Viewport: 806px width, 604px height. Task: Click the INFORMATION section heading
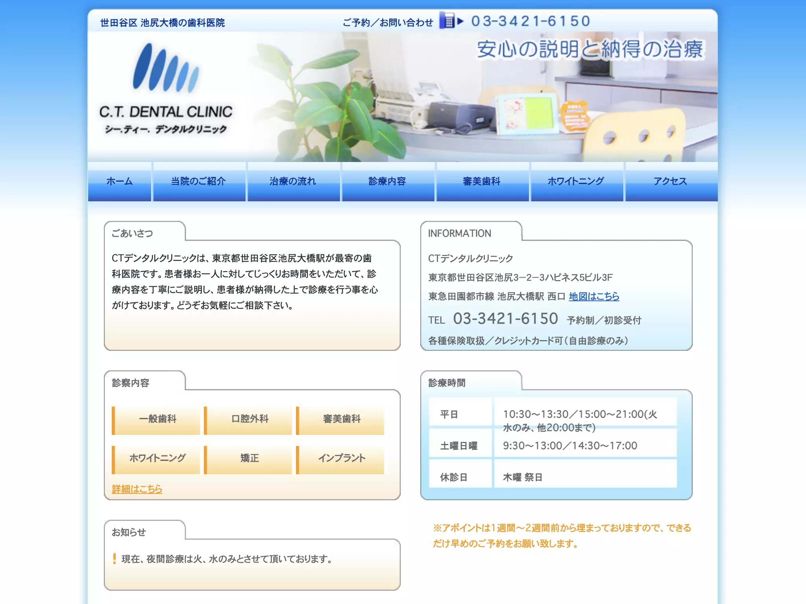(459, 233)
